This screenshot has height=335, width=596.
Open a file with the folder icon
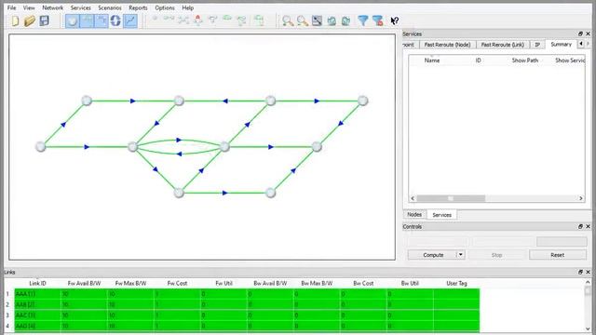click(29, 20)
